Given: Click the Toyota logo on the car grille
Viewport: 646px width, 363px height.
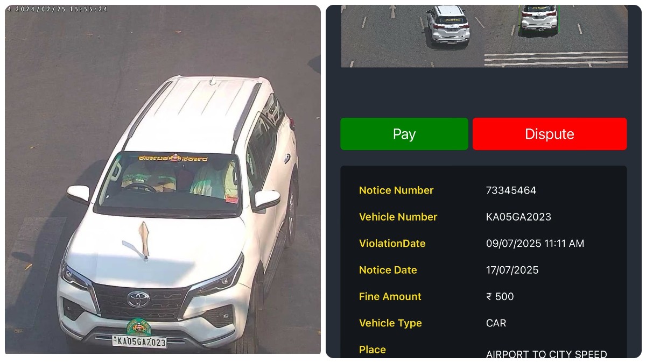Looking at the screenshot, I should click(x=138, y=299).
